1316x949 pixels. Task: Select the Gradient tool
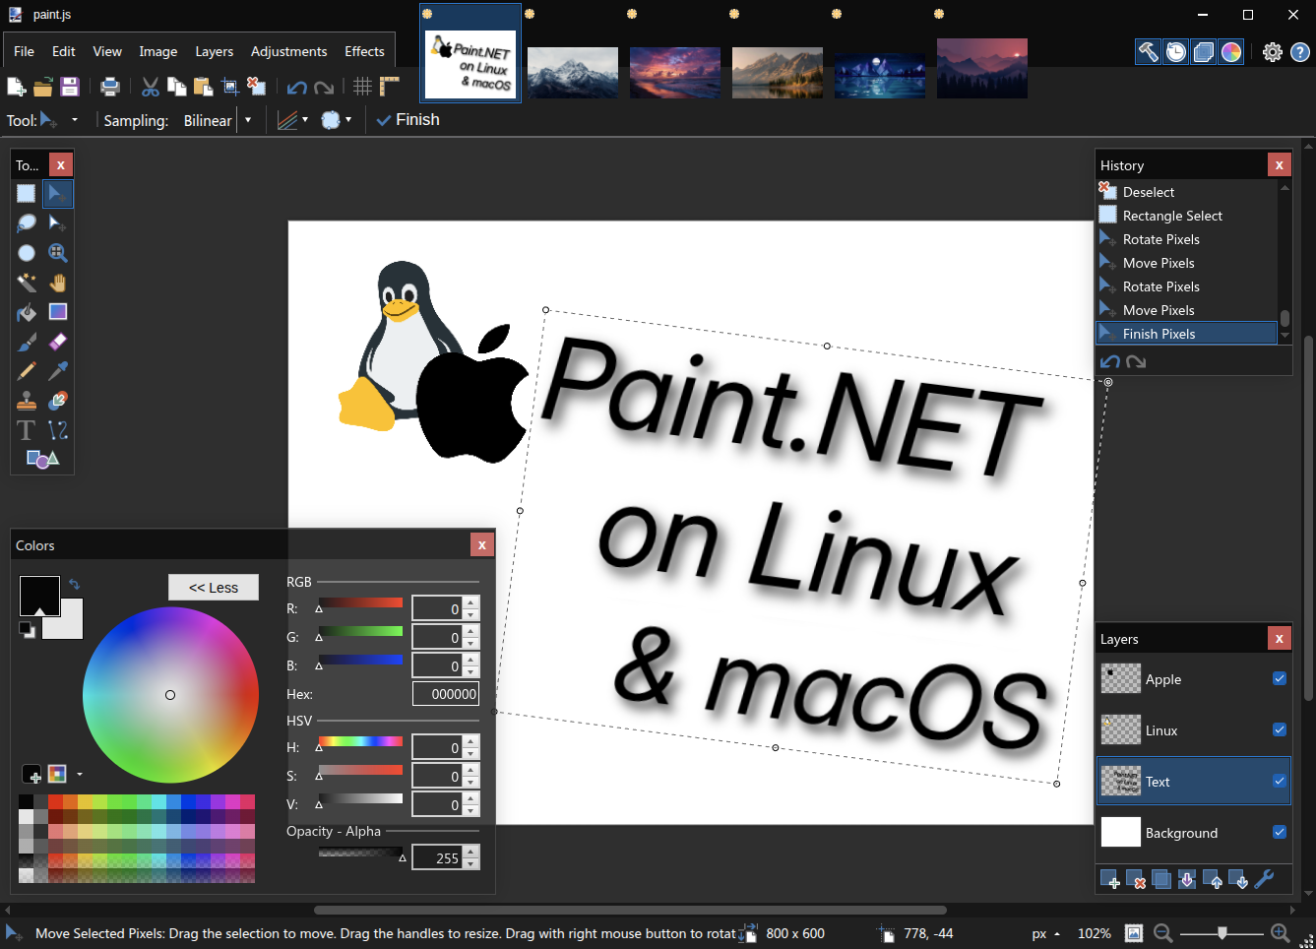(x=58, y=312)
